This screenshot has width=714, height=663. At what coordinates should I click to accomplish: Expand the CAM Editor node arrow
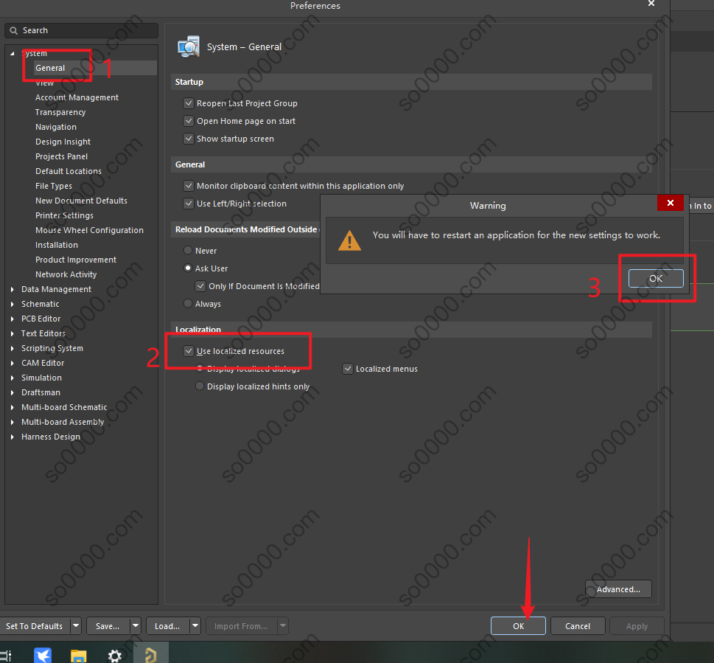pyautogui.click(x=13, y=363)
